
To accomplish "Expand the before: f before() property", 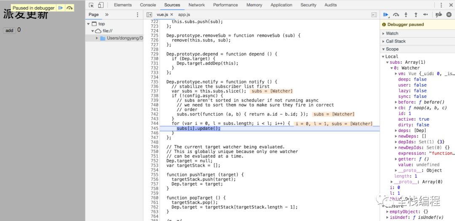I will click(x=396, y=102).
